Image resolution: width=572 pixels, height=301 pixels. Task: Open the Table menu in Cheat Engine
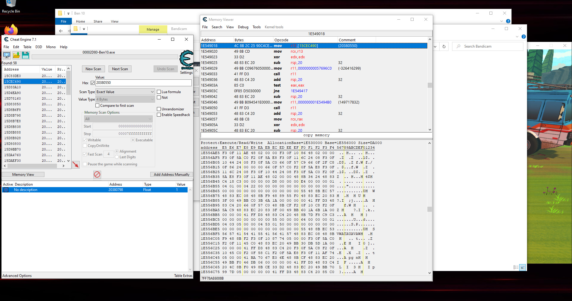coord(27,47)
